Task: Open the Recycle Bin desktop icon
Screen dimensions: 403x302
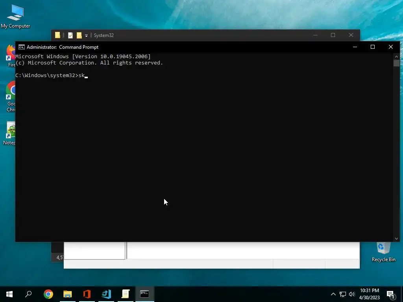Action: [383, 252]
